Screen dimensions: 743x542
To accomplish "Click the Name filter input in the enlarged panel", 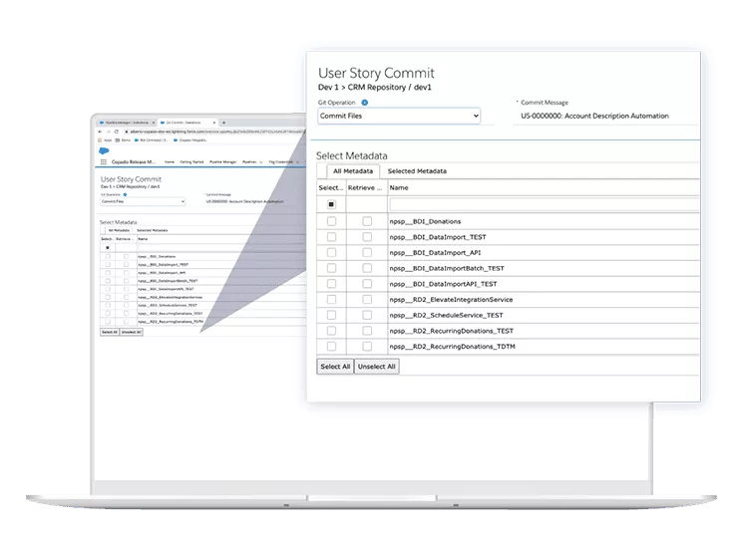I will click(544, 204).
